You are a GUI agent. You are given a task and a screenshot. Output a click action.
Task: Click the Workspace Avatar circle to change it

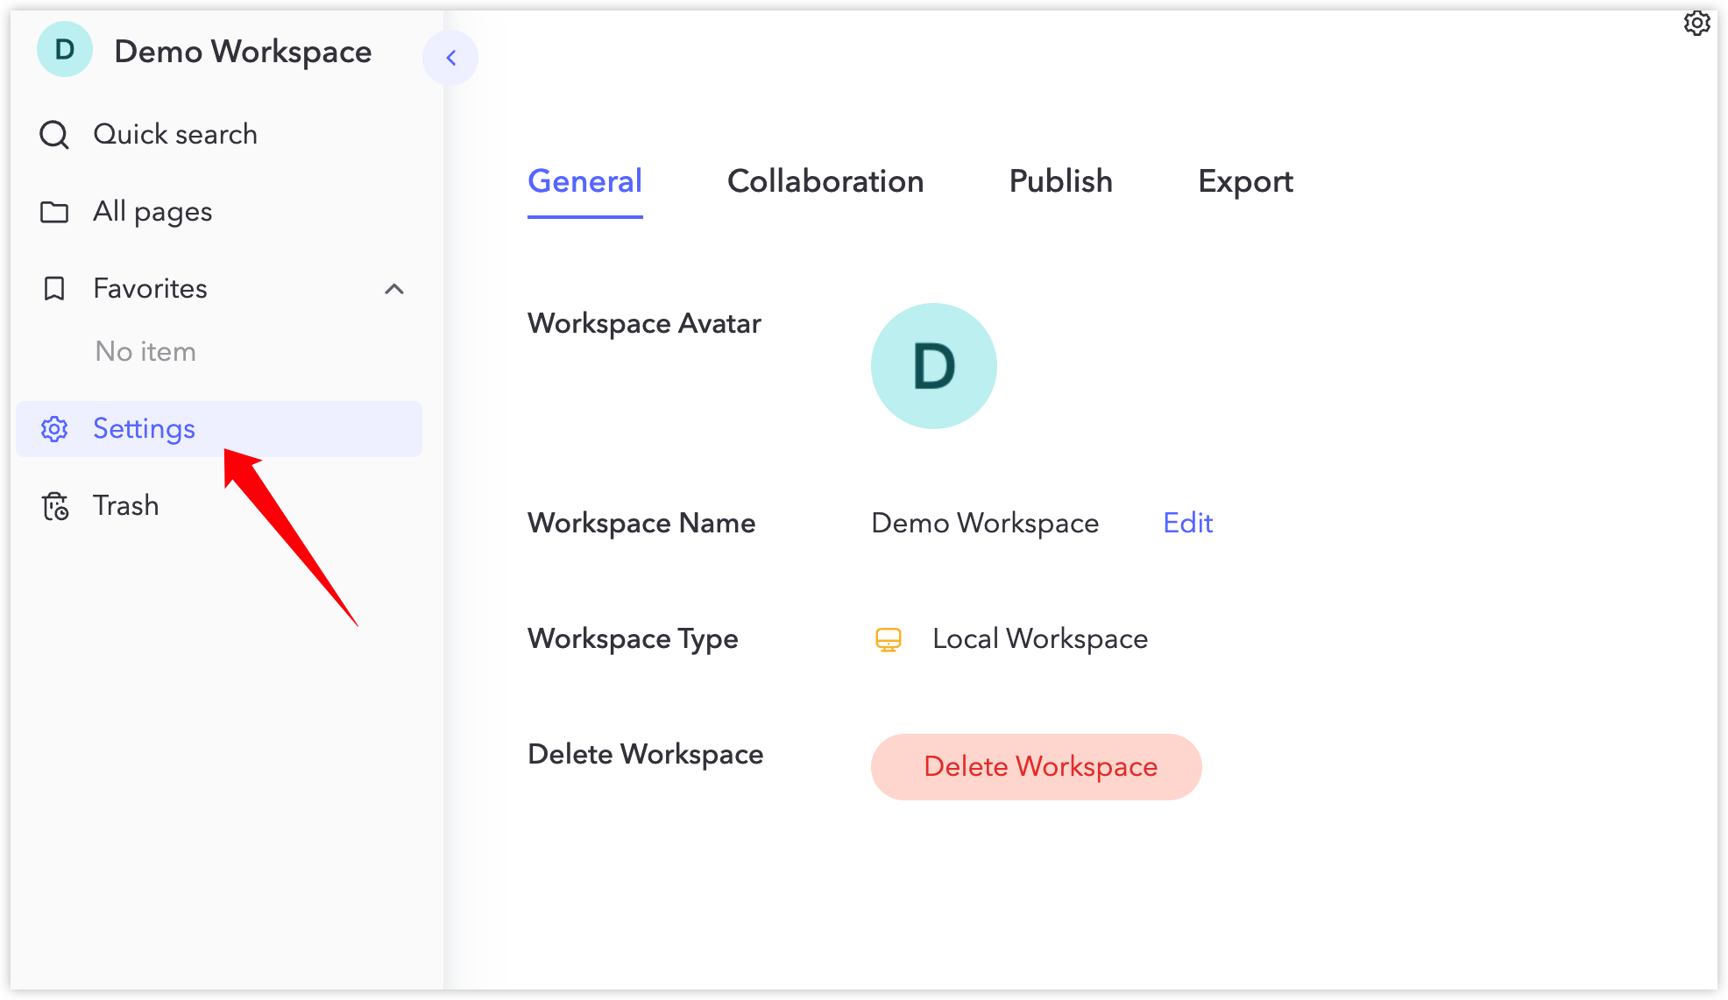(x=934, y=366)
